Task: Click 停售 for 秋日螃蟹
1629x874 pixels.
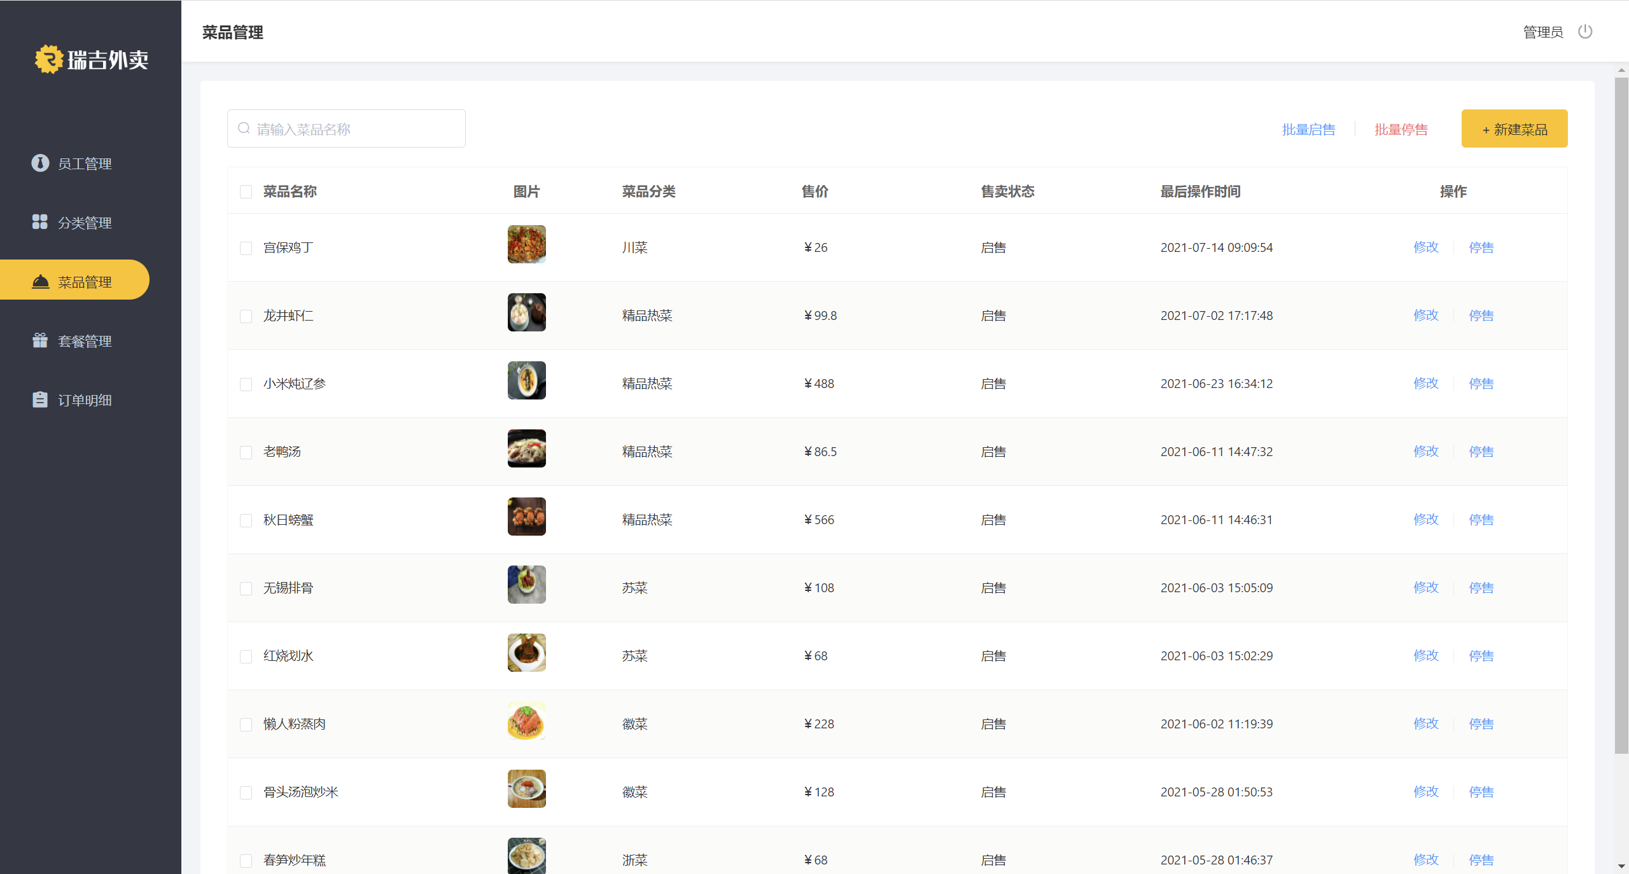Action: tap(1481, 520)
